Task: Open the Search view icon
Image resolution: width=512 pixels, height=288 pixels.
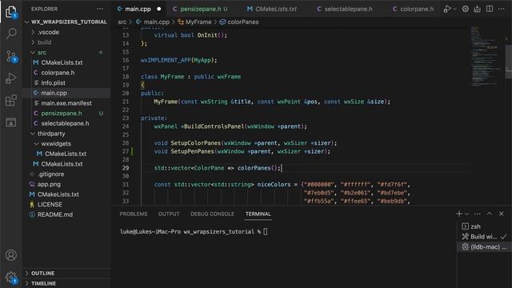Action: point(11,34)
